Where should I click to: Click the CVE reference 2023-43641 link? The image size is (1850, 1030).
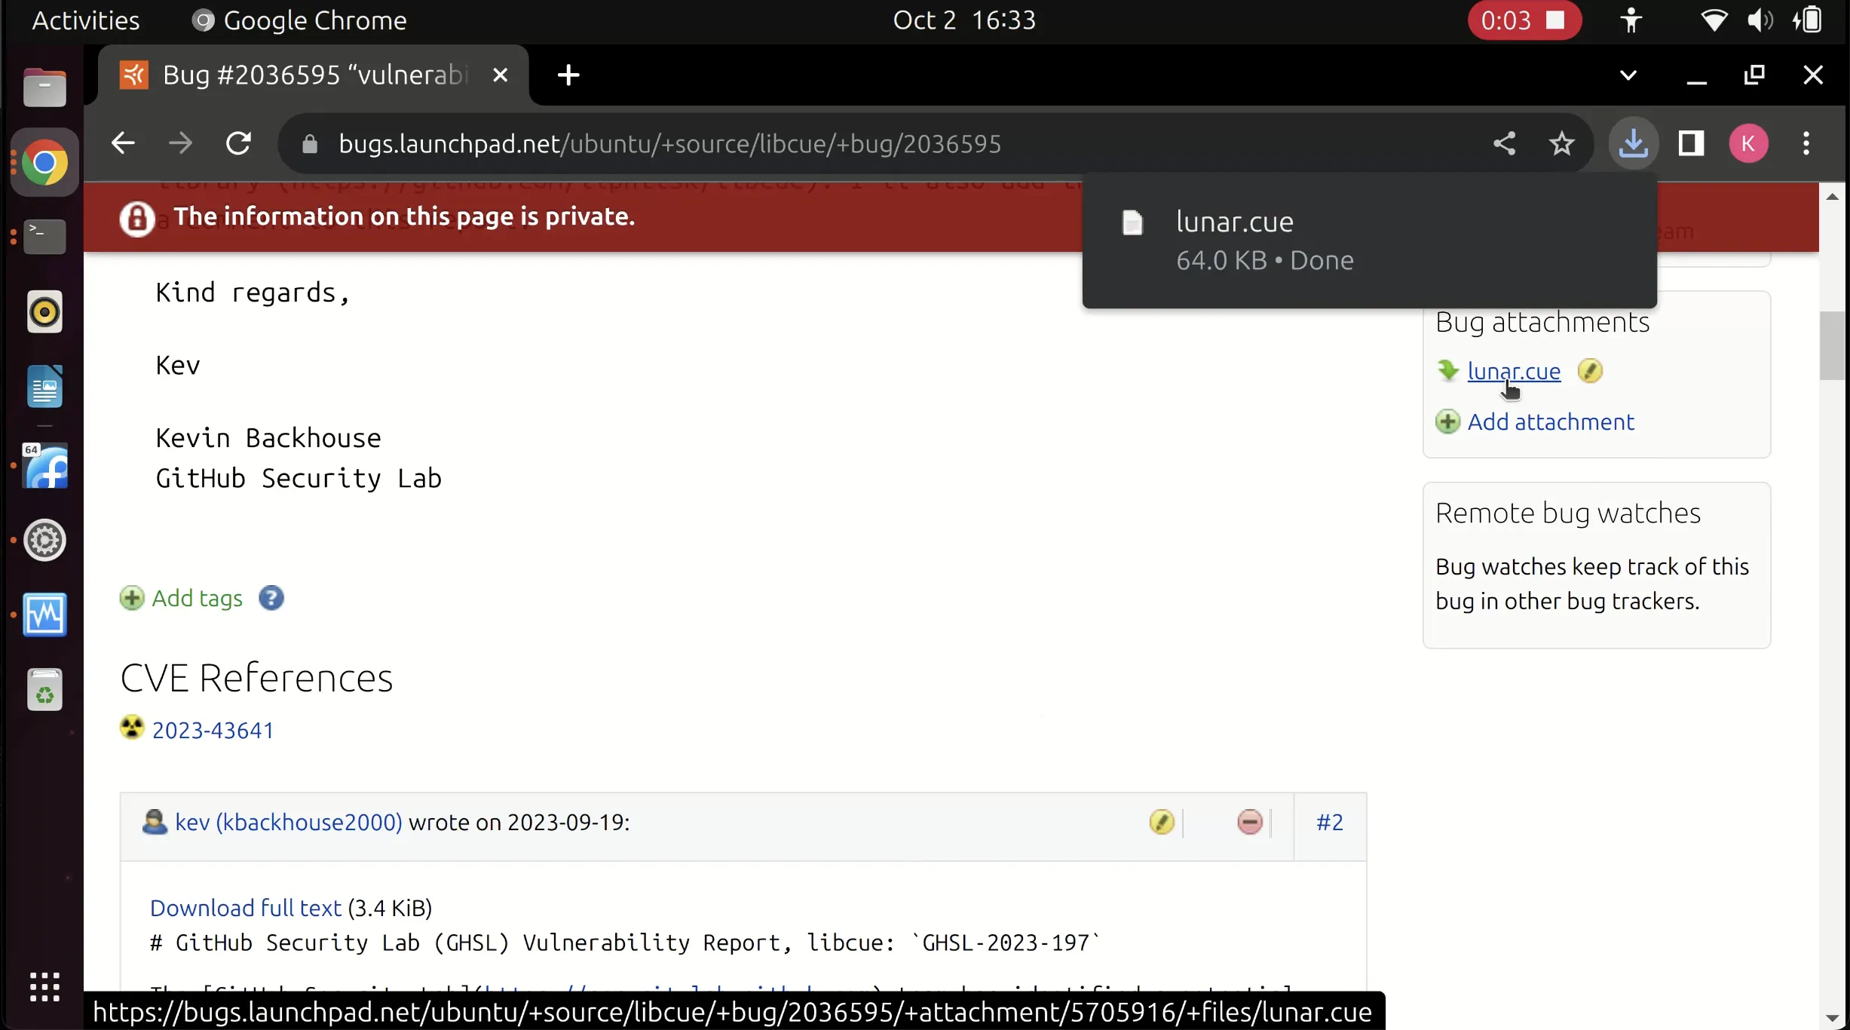212,729
